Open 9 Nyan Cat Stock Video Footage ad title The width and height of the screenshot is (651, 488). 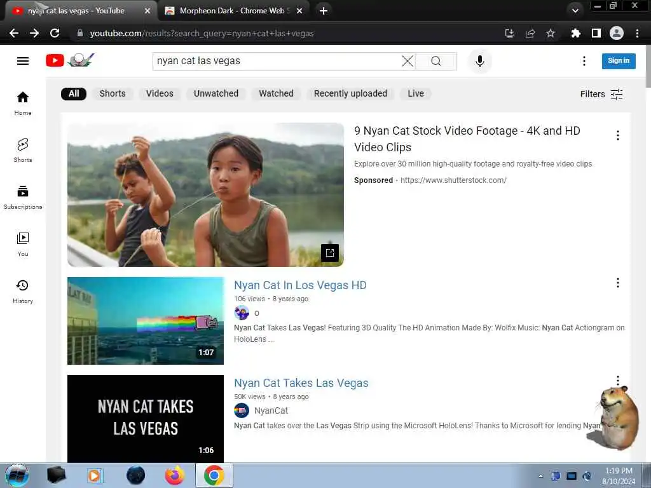[467, 139]
